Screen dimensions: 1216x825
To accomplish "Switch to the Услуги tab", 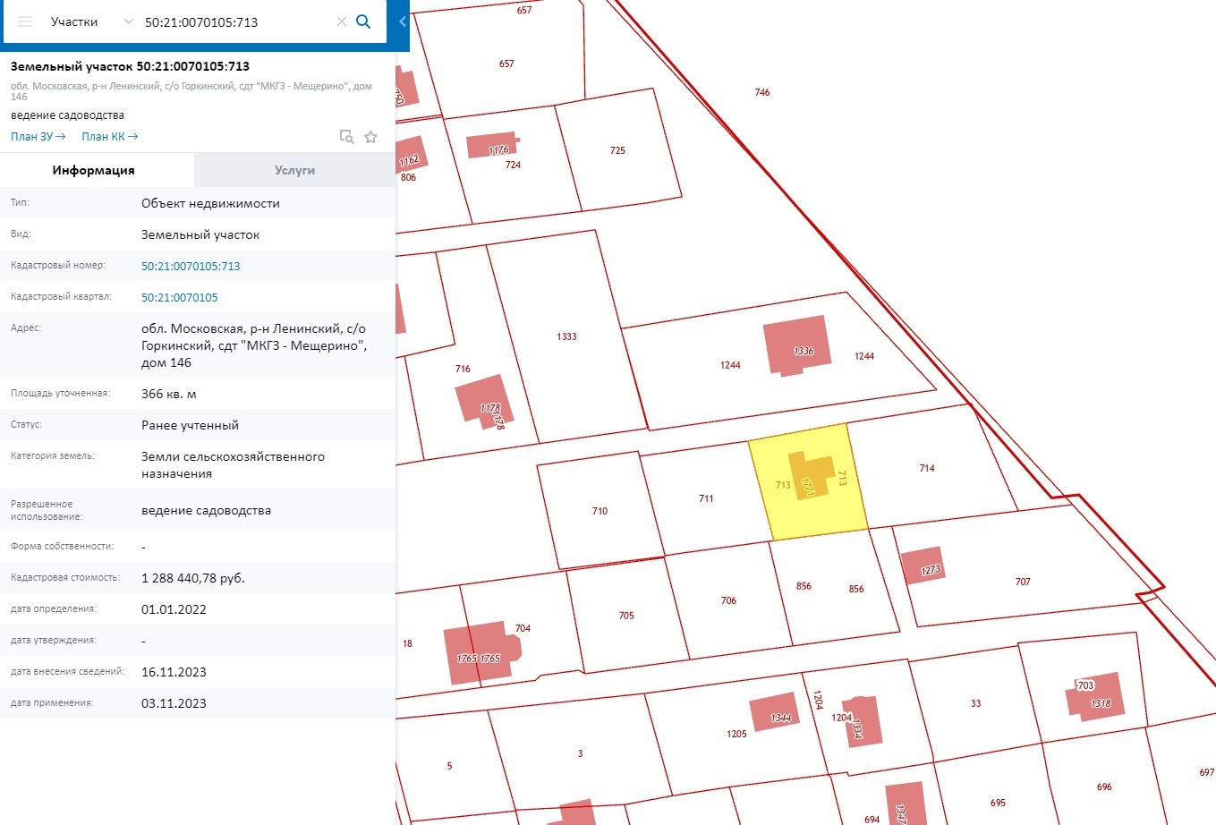I will [294, 170].
